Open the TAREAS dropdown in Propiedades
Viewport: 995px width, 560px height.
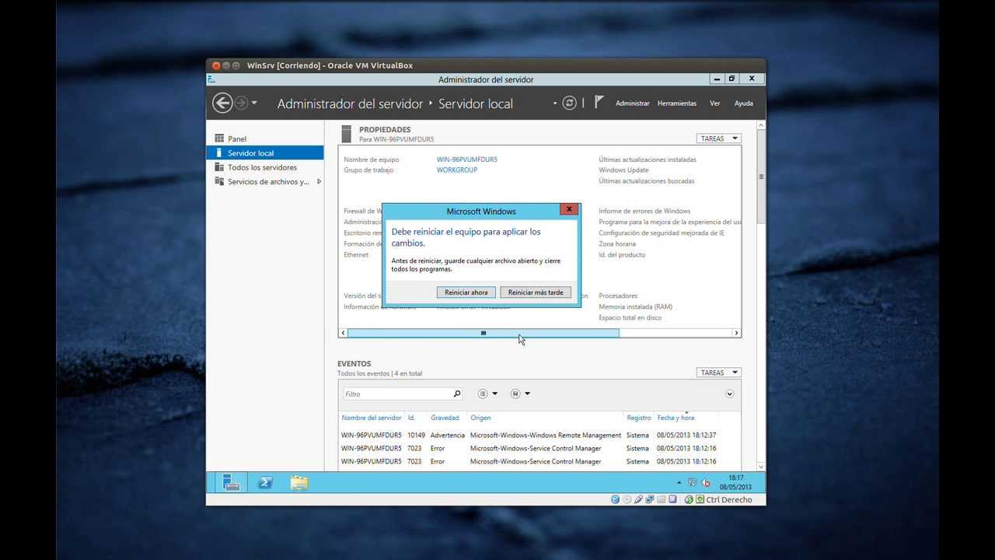point(718,138)
